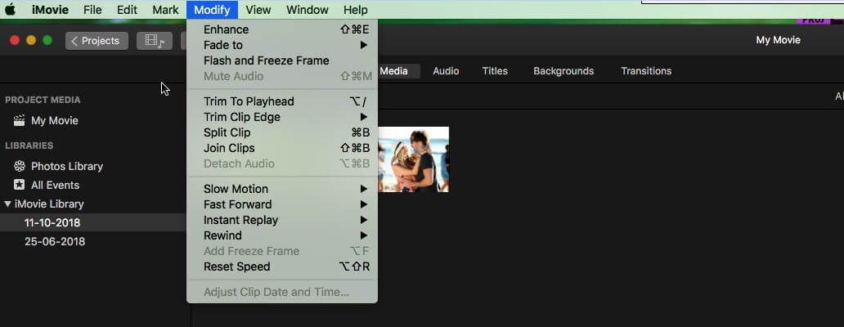
Task: Choose Reset Speed
Action: coord(282,267)
